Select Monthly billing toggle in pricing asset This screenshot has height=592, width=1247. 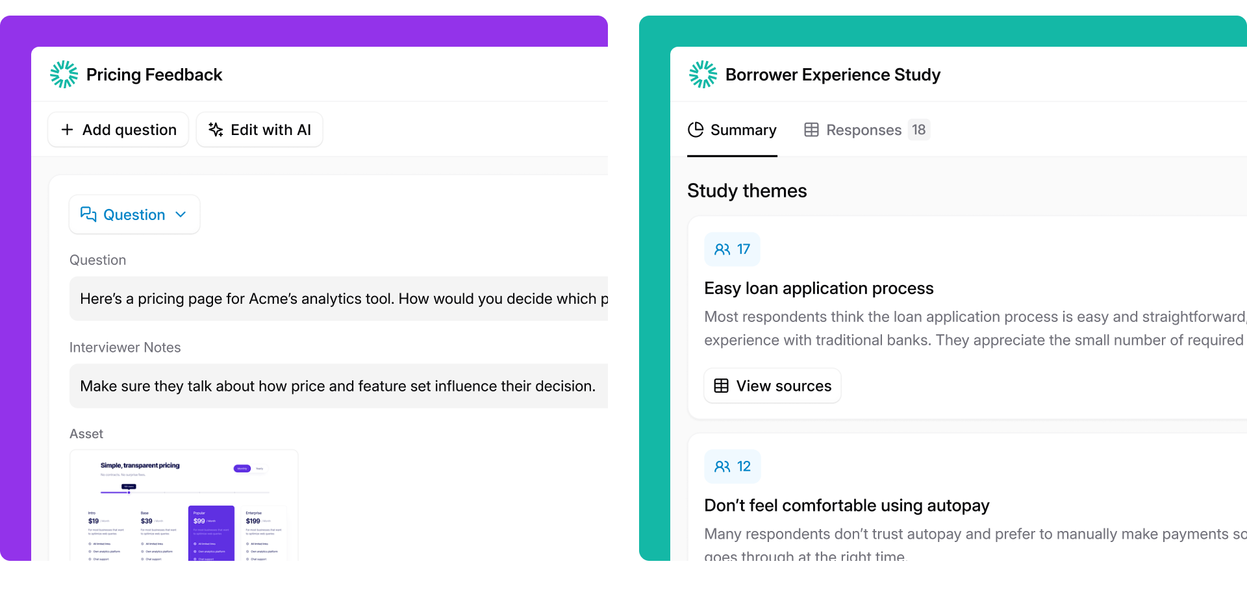pyautogui.click(x=242, y=469)
